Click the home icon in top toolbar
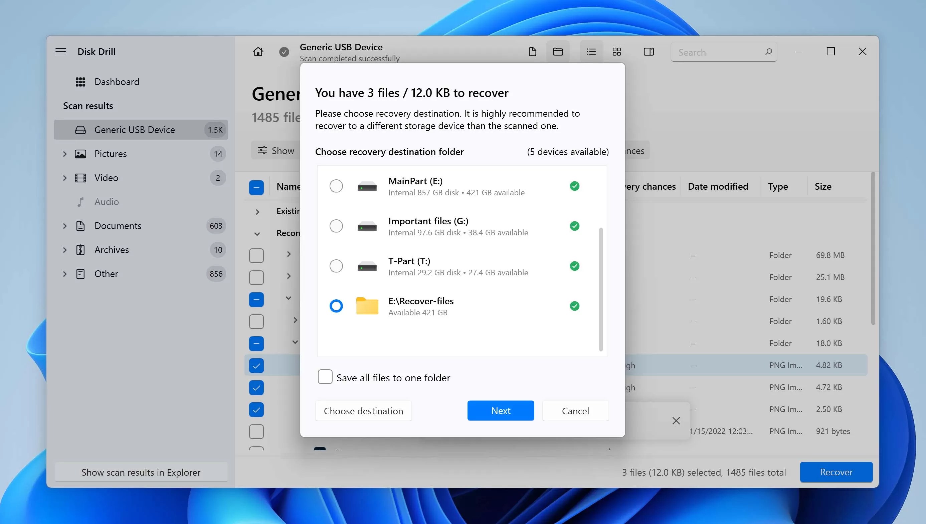Screen dimensions: 926x524 (258, 52)
